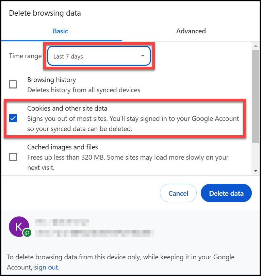This screenshot has height=276, width=261.
Task: Enable the Browsing history checkbox
Action: coord(13,84)
